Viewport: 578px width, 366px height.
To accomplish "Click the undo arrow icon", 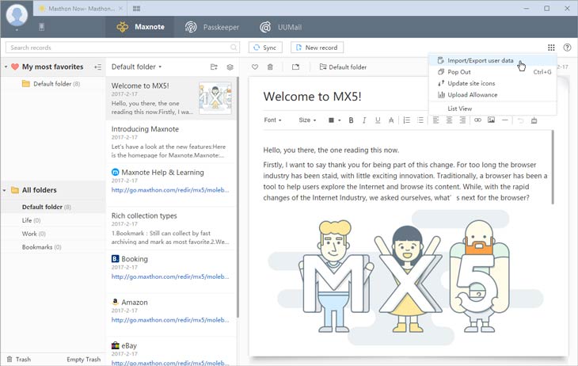I will (520, 120).
